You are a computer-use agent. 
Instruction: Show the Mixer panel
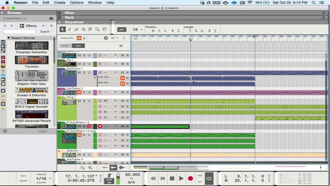(x=70, y=13)
